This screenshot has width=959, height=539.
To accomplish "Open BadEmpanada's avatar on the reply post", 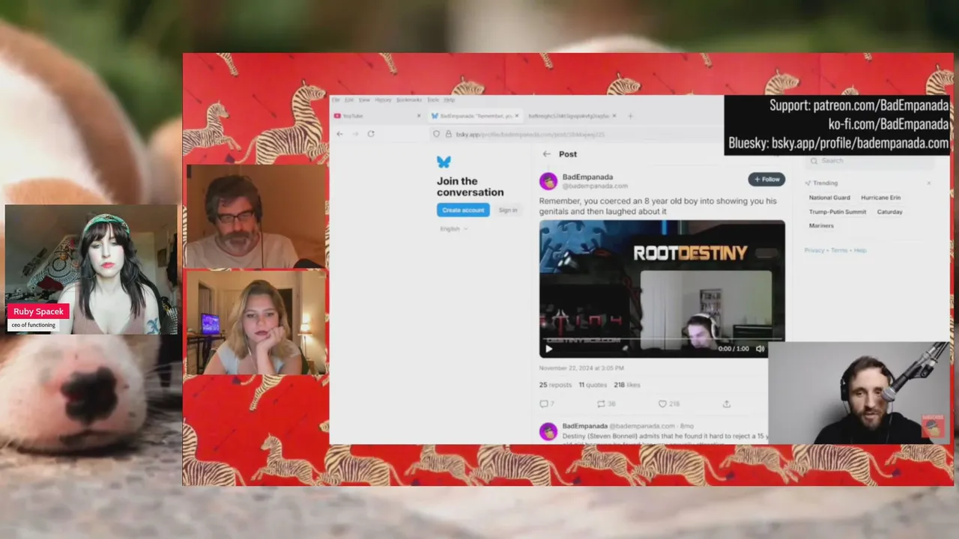I will pyautogui.click(x=548, y=431).
